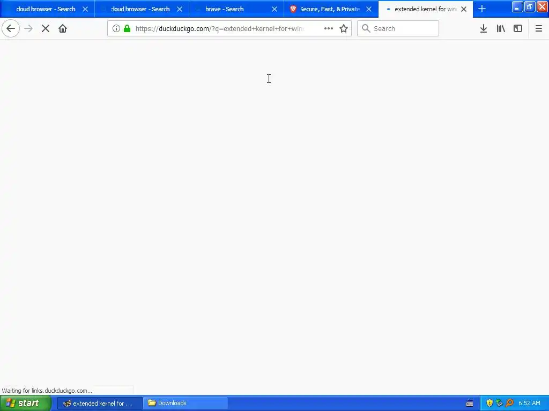Open a new tab with plus

(x=482, y=9)
